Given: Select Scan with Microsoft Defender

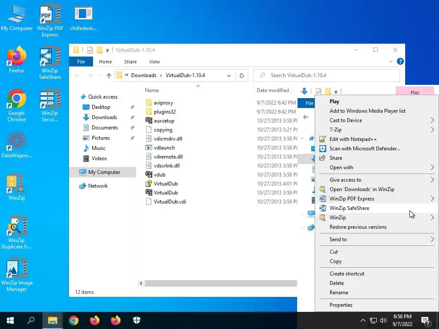Looking at the screenshot, I should [377, 149].
